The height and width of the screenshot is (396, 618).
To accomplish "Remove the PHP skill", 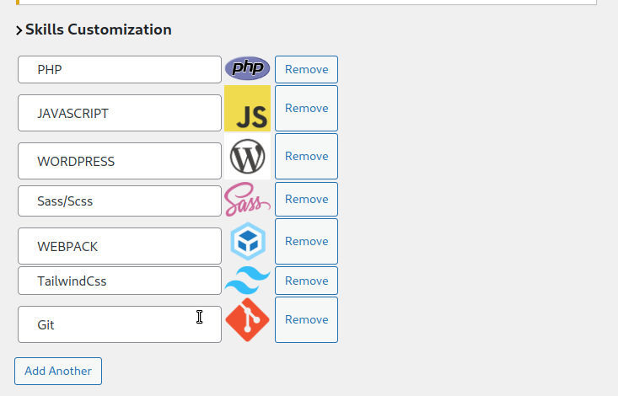I will point(306,69).
